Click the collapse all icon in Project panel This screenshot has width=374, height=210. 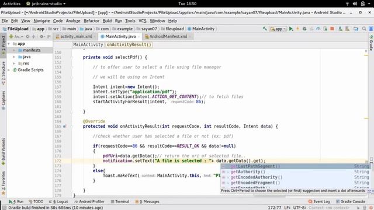point(33,36)
